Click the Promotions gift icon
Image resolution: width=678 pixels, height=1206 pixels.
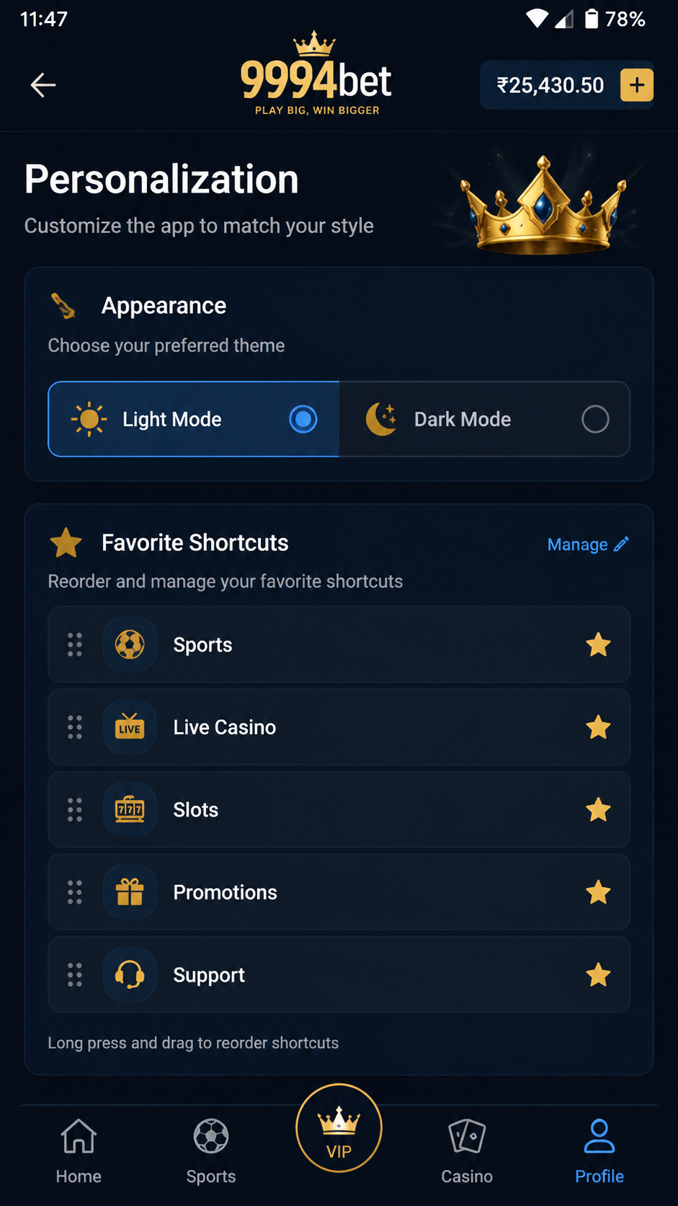point(130,892)
